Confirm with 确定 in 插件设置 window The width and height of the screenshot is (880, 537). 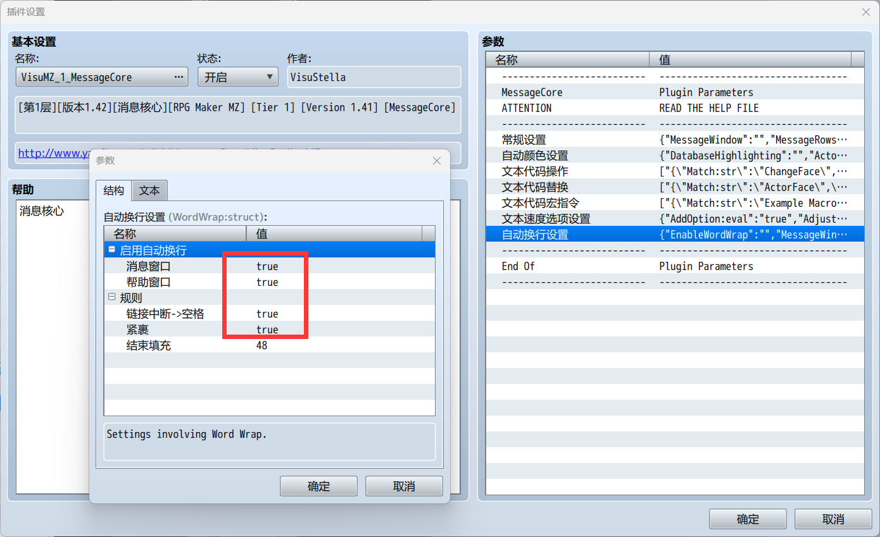pyautogui.click(x=748, y=519)
